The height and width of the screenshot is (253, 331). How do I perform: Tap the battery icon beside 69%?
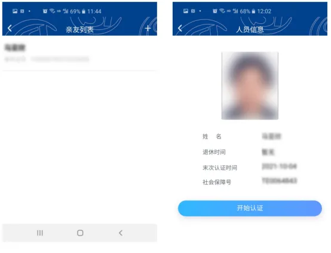[x=84, y=11]
